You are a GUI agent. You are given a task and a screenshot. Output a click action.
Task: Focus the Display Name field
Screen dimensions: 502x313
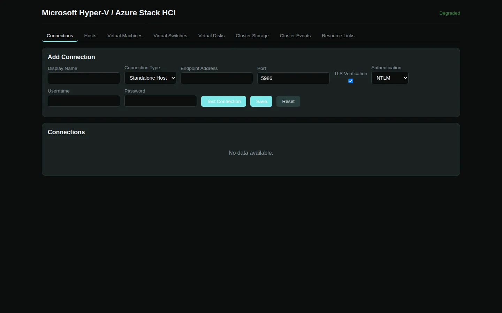click(x=84, y=78)
